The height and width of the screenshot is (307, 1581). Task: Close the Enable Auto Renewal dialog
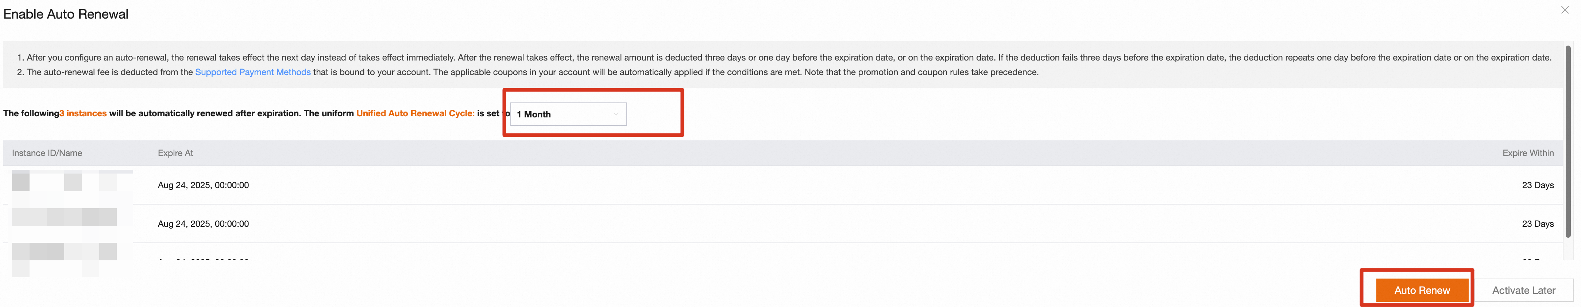(x=1565, y=10)
